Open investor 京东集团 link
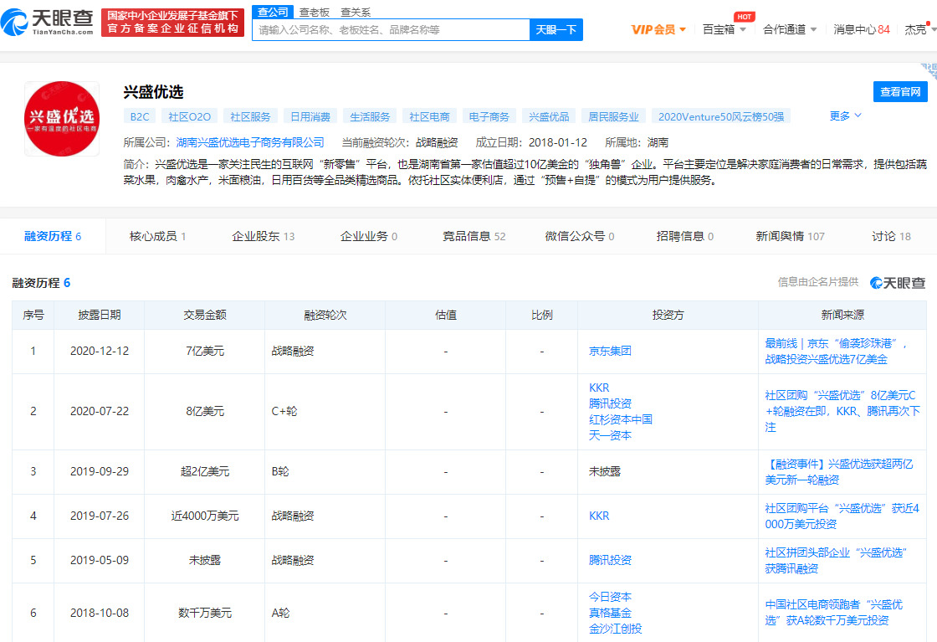The width and height of the screenshot is (937, 642). coord(610,351)
